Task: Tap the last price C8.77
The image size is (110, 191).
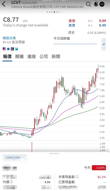Action: (x=11, y=20)
